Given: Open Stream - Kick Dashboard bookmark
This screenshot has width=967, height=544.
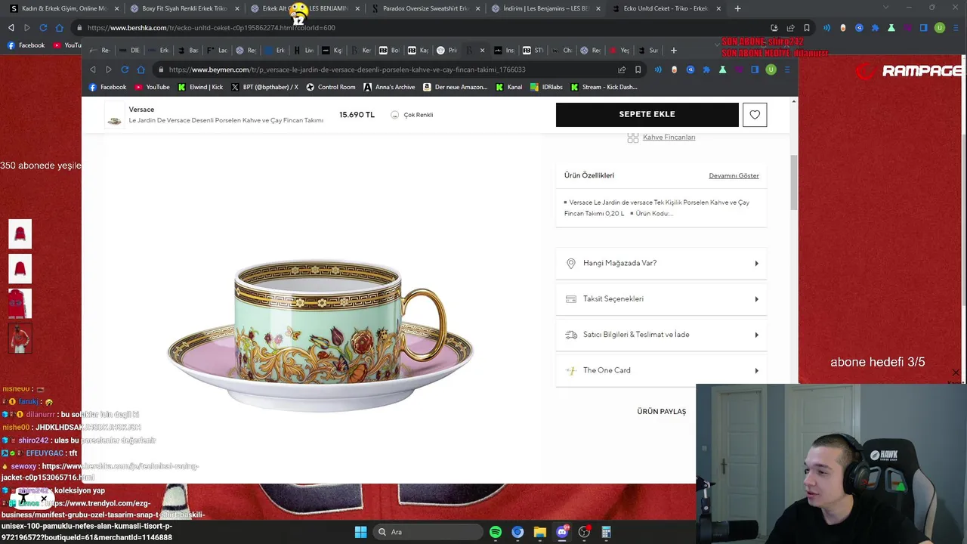Looking at the screenshot, I should (604, 87).
